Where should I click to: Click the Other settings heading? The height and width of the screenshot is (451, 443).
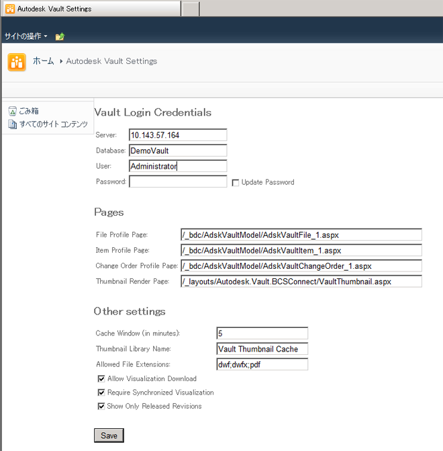click(130, 311)
